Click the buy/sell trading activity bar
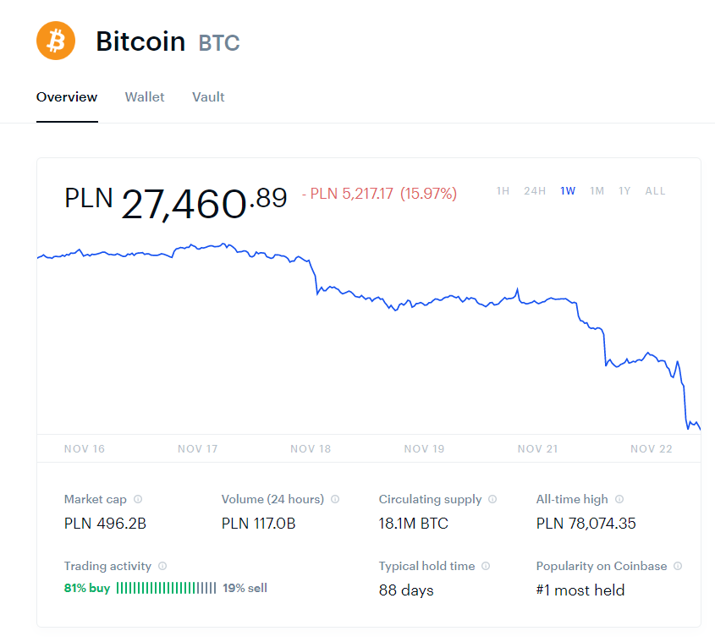The image size is (715, 642). [166, 588]
